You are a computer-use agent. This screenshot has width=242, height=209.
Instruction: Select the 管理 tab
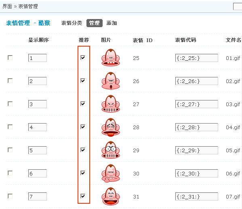[94, 23]
